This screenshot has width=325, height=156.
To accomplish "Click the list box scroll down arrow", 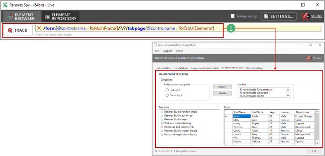I will [x=288, y=96].
